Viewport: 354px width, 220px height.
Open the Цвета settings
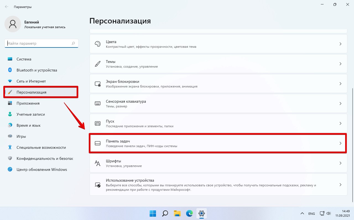(x=218, y=44)
